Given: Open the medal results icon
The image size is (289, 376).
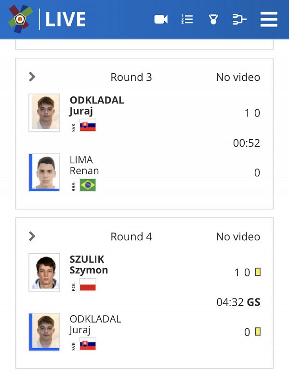Looking at the screenshot, I should (213, 19).
